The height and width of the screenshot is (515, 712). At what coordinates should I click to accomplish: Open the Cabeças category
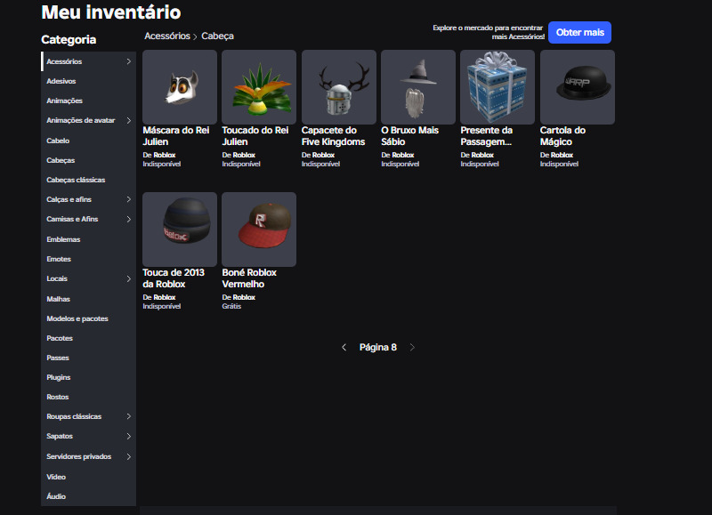tap(88, 160)
